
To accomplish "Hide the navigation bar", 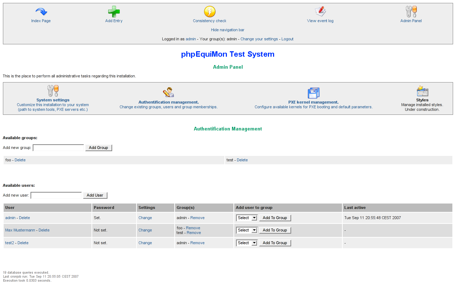I will pos(228,30).
